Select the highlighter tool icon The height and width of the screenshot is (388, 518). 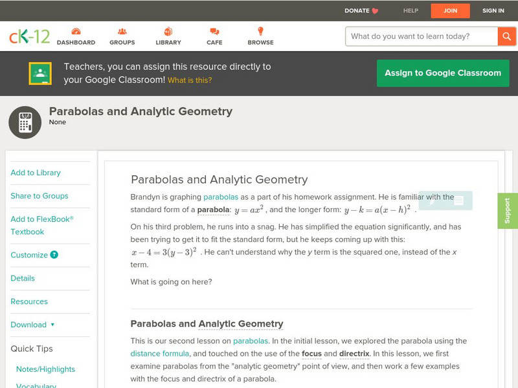pos(433,200)
